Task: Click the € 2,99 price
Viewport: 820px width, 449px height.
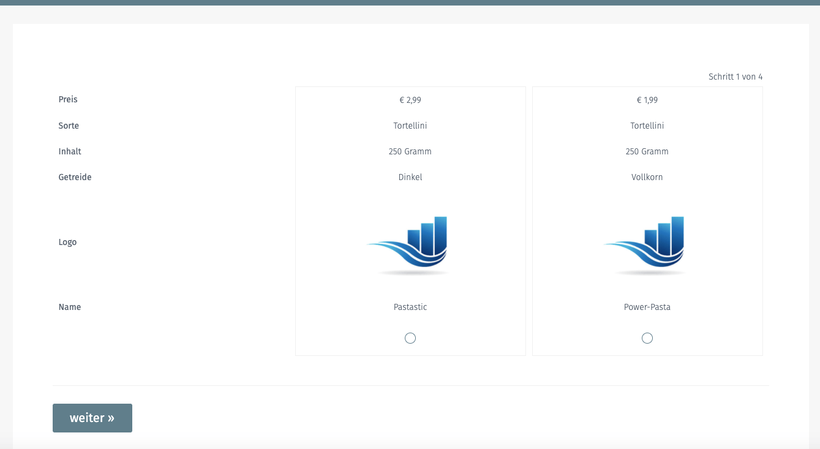Action: point(410,100)
